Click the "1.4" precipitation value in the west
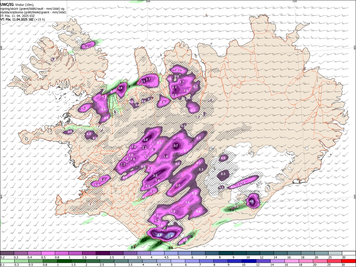The width and height of the screenshot is (356, 267). (x=97, y=185)
